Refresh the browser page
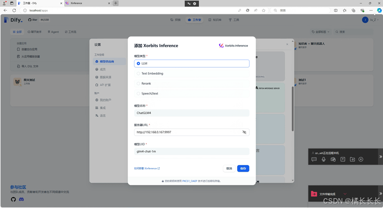The width and height of the screenshot is (383, 208). 14,10
